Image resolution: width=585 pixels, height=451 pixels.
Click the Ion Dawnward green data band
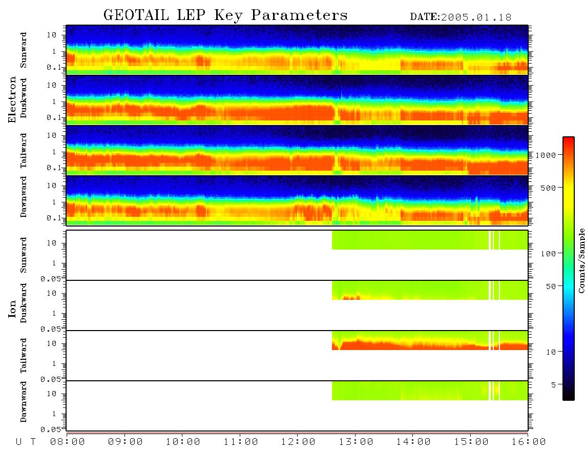(430, 391)
